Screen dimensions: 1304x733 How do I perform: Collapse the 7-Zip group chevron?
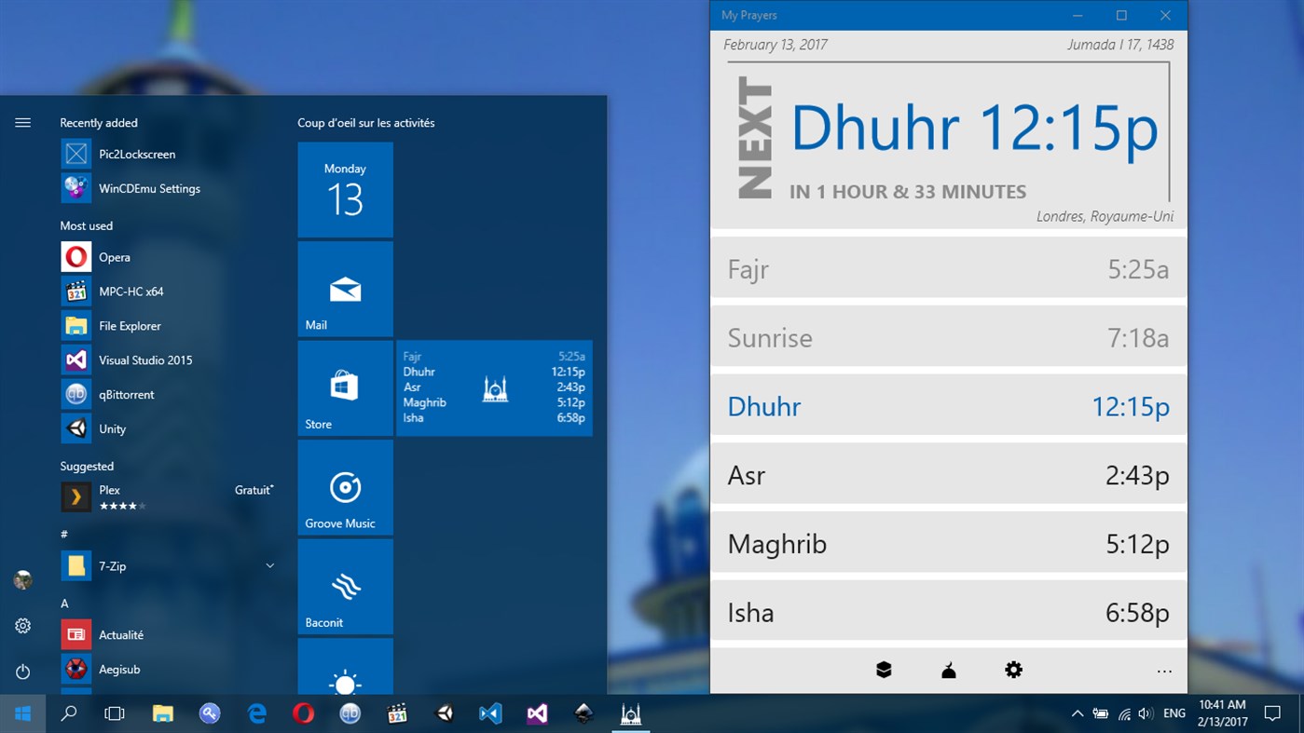tap(269, 564)
